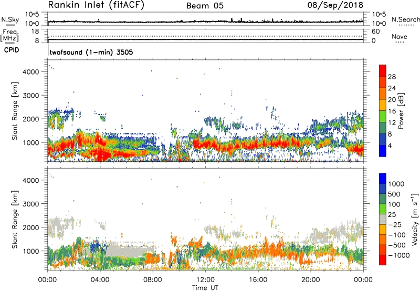Select the 'N.Search' legend label
The width and height of the screenshot is (420, 291).
405,19
